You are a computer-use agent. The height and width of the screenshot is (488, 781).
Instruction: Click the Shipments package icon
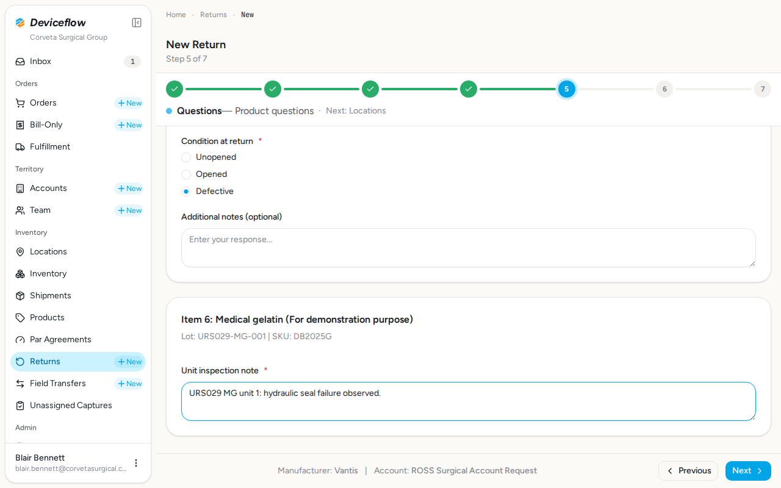point(20,296)
